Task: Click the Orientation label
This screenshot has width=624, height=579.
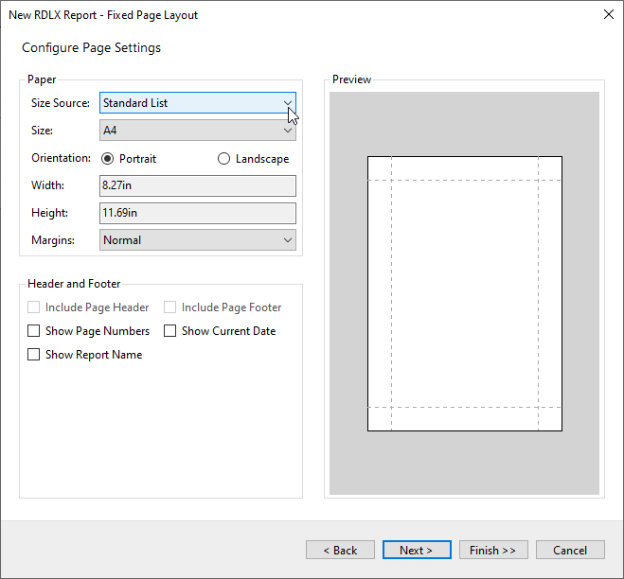Action: (61, 158)
